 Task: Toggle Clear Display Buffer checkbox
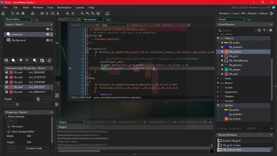tap(9, 132)
